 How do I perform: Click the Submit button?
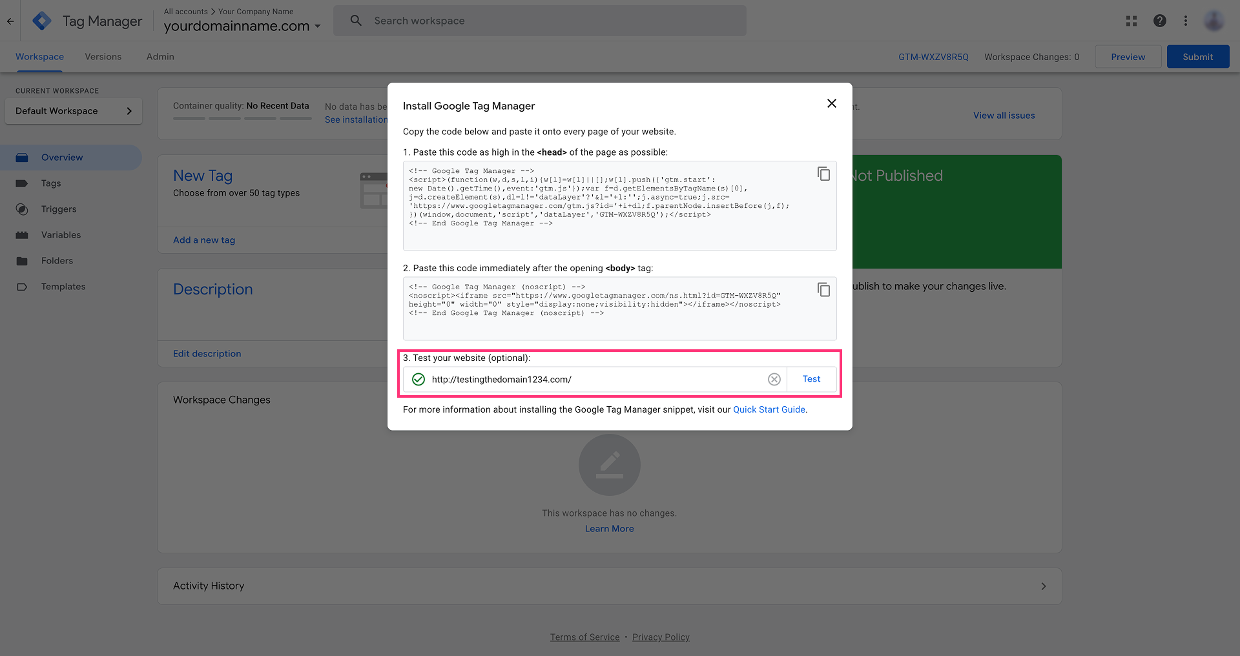tap(1198, 57)
